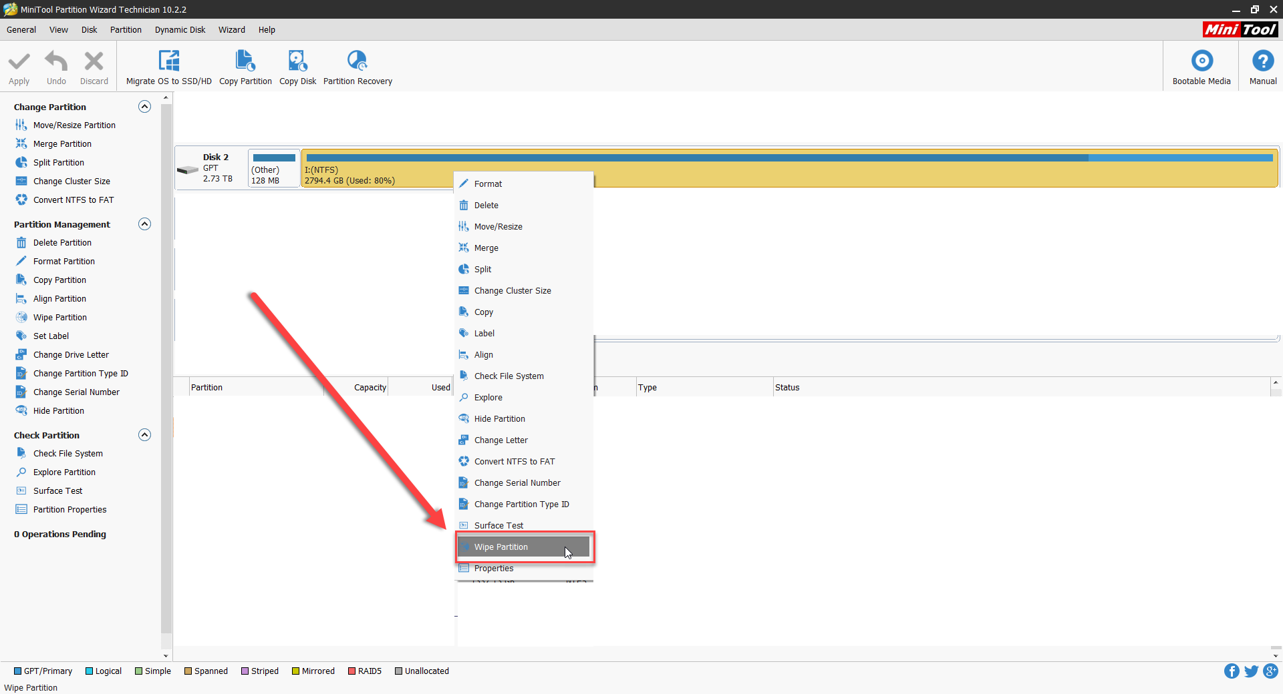The image size is (1283, 694).
Task: Open Bootable Media builder
Action: (1201, 61)
